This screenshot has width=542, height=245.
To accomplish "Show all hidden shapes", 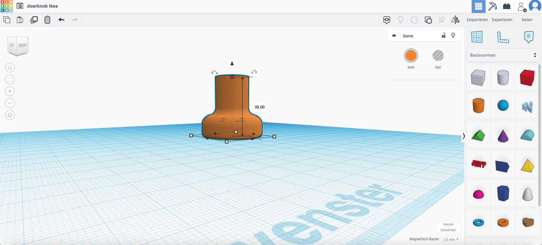I will pyautogui.click(x=401, y=20).
